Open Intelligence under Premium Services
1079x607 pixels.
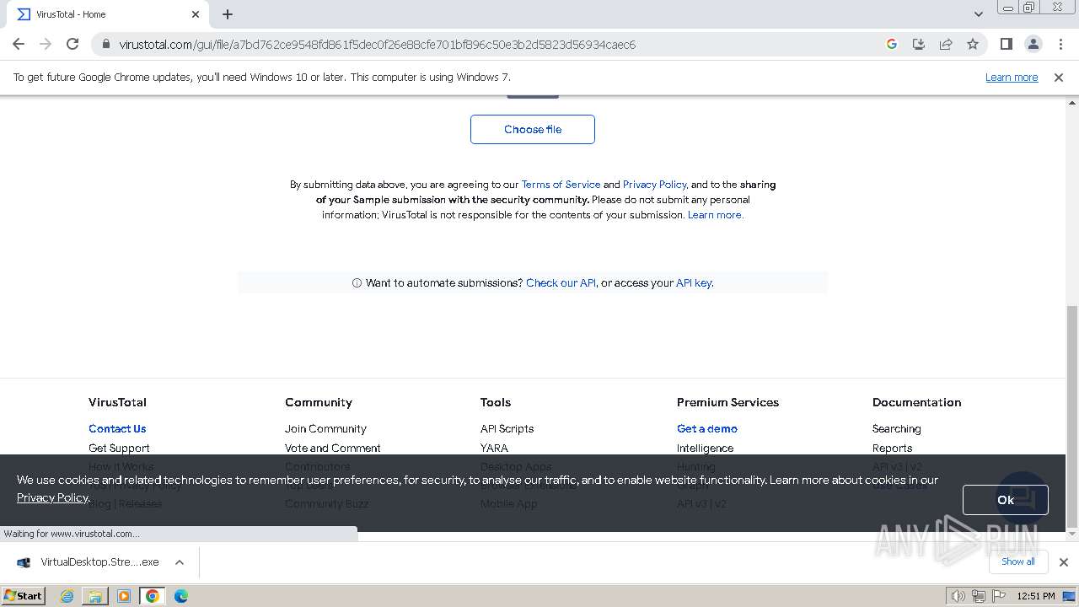(705, 448)
